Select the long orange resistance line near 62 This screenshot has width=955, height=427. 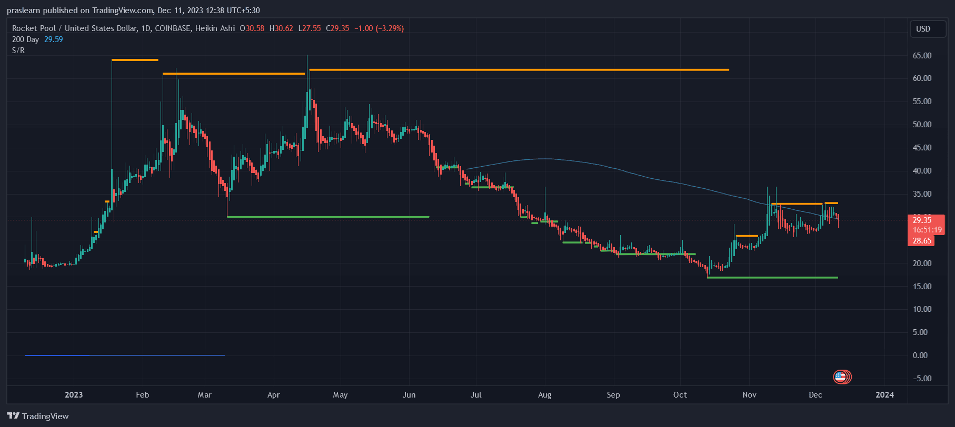pyautogui.click(x=519, y=69)
